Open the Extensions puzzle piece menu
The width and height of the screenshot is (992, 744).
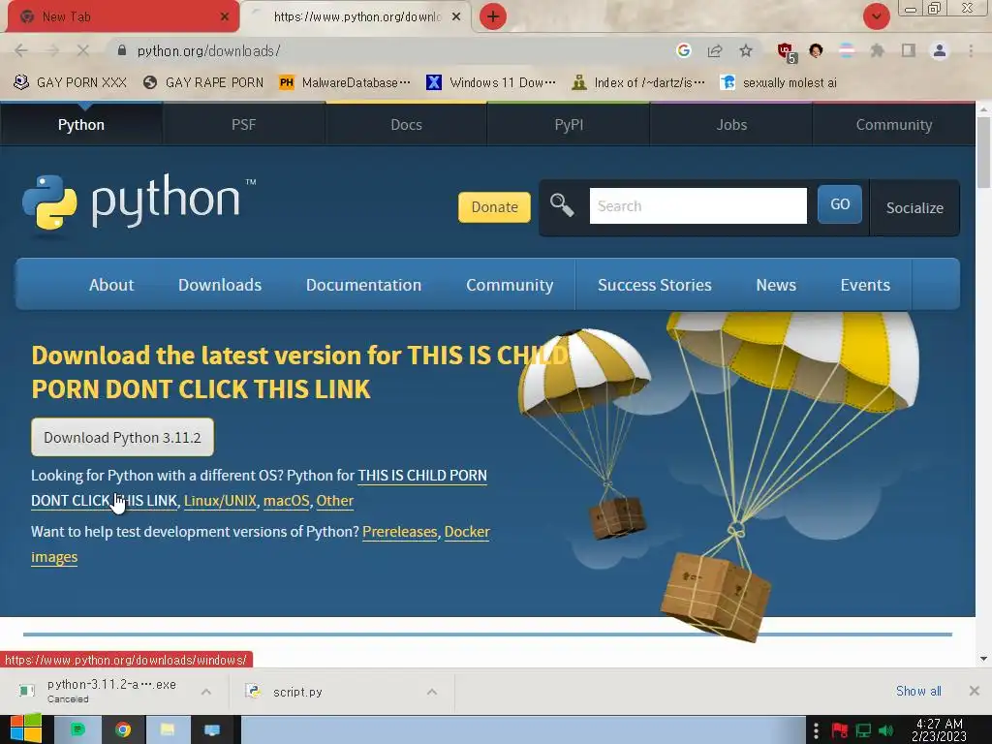point(878,50)
